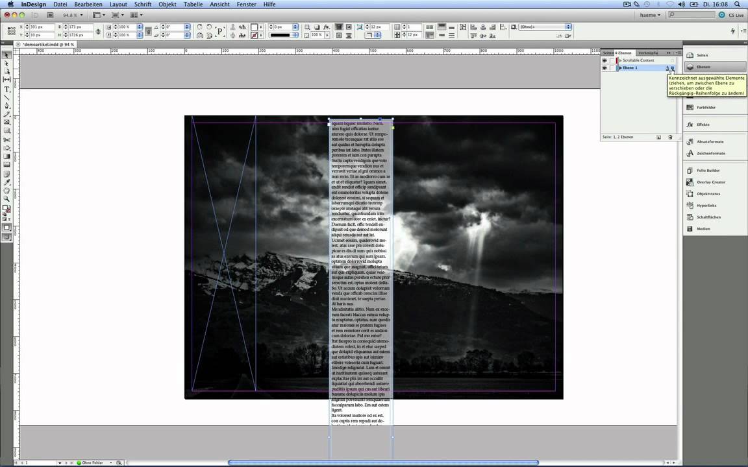Click new layer icon in Ebenen panel
748x467 pixels.
tap(659, 138)
